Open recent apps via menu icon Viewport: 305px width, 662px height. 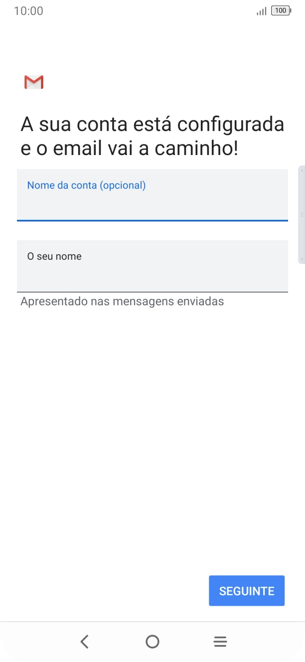(220, 642)
